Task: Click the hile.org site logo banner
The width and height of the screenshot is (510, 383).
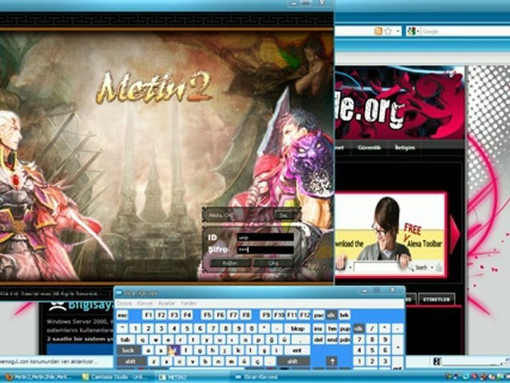Action: pyautogui.click(x=399, y=103)
